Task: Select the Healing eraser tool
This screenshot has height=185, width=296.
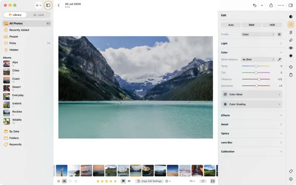Action: pos(291,40)
